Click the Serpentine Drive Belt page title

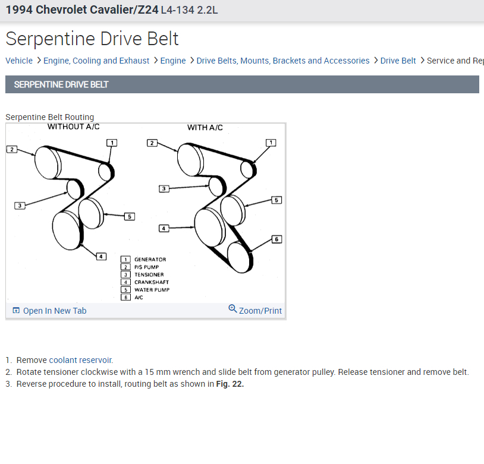92,39
